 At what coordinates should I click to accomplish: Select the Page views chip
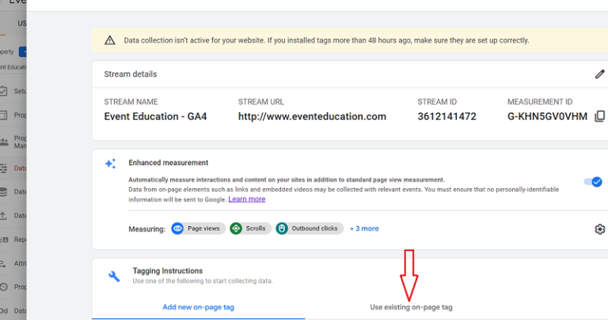198,228
